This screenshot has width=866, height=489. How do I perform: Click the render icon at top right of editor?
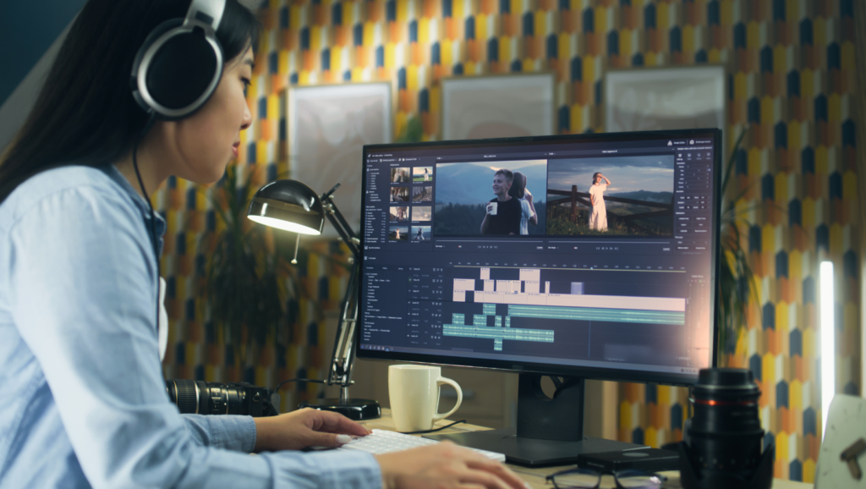669,143
